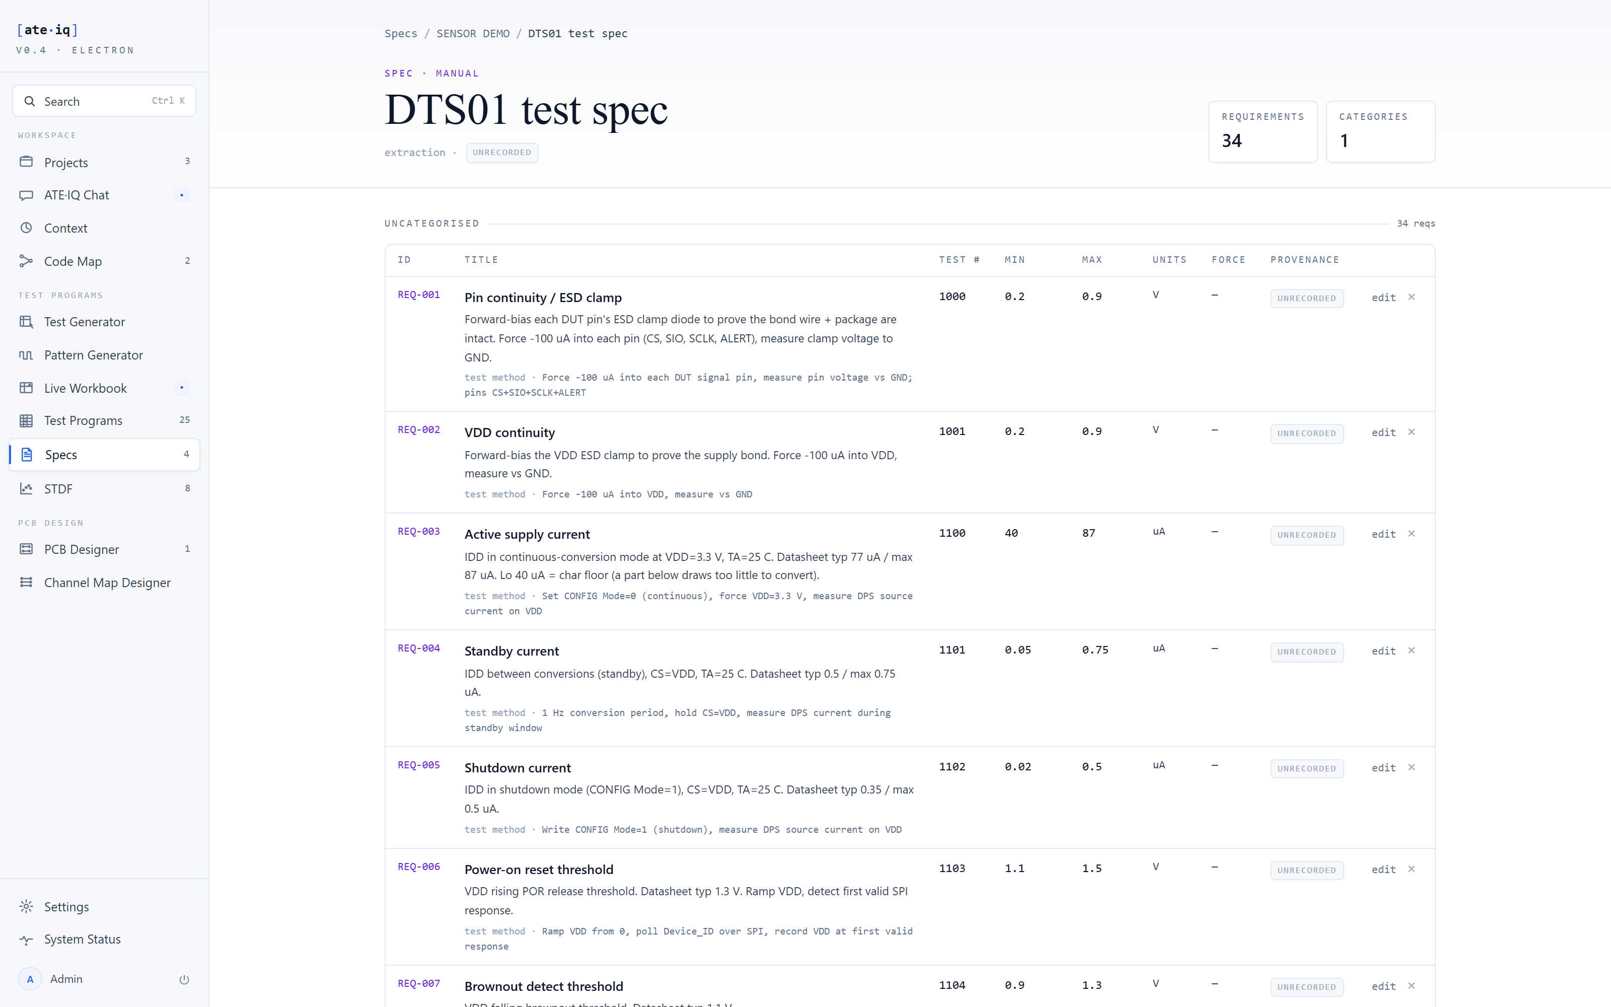Click test number 1103 cell
The width and height of the screenshot is (1611, 1007).
coord(952,868)
